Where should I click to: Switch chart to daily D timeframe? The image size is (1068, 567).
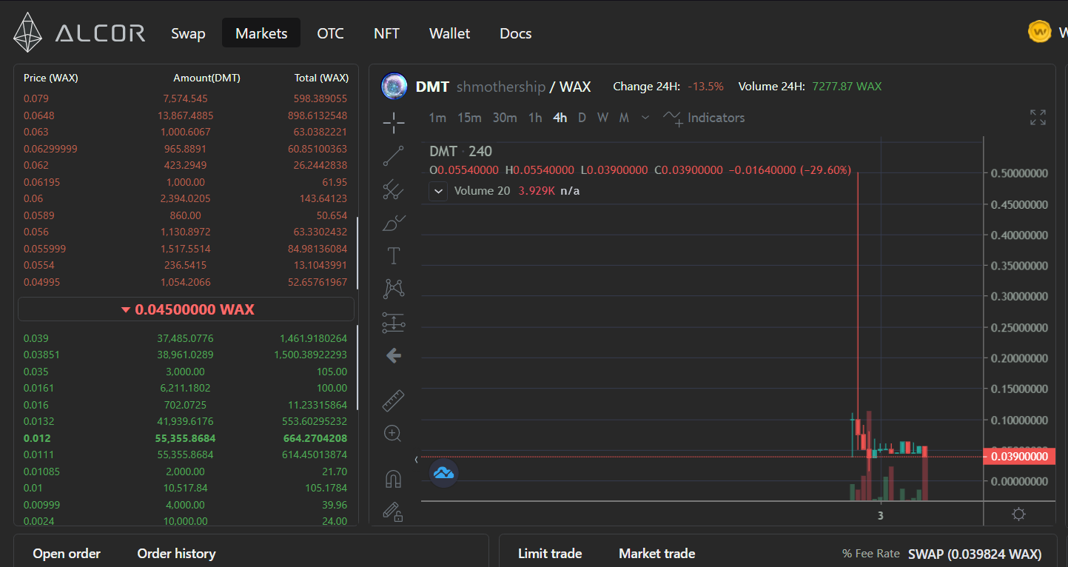pyautogui.click(x=582, y=118)
